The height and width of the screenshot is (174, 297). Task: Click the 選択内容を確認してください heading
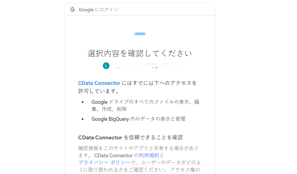140,53
